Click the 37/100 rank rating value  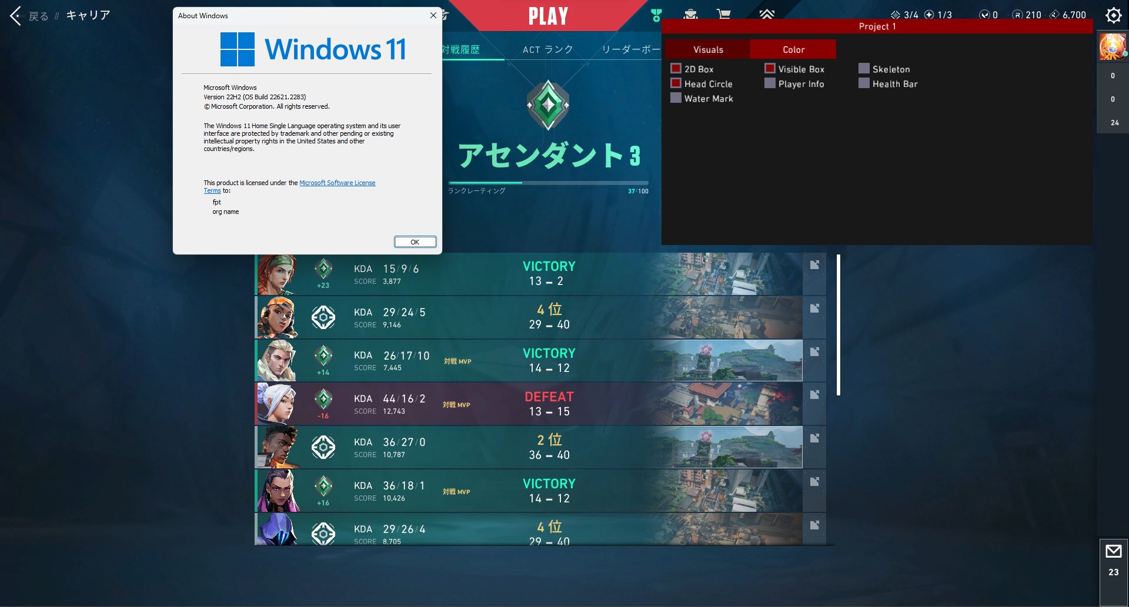(638, 191)
